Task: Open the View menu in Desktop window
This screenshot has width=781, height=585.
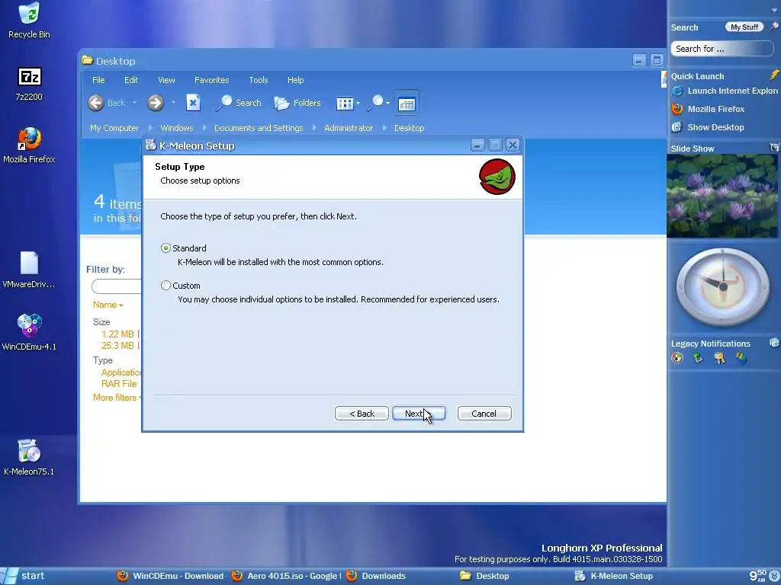Action: point(166,80)
